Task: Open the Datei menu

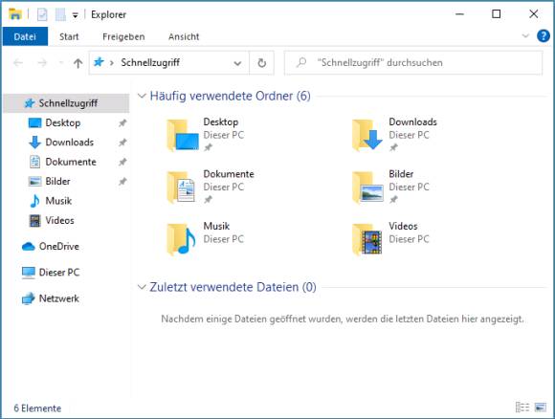Action: [x=25, y=36]
